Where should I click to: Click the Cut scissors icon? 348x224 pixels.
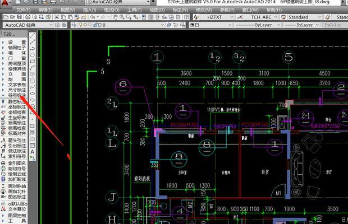click(x=57, y=17)
